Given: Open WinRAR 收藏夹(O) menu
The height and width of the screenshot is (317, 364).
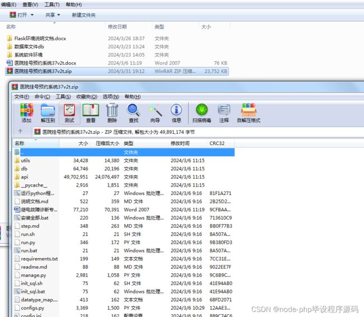Looking at the screenshot, I should tap(87, 96).
